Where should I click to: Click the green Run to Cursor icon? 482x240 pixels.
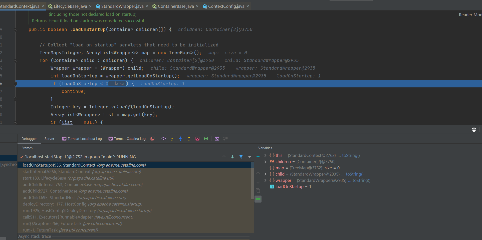pos(206,139)
